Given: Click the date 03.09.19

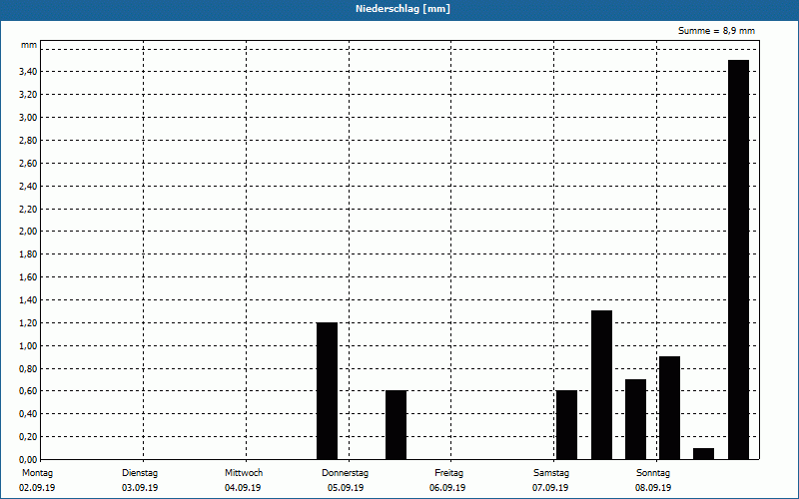Looking at the screenshot, I should coord(140,488).
